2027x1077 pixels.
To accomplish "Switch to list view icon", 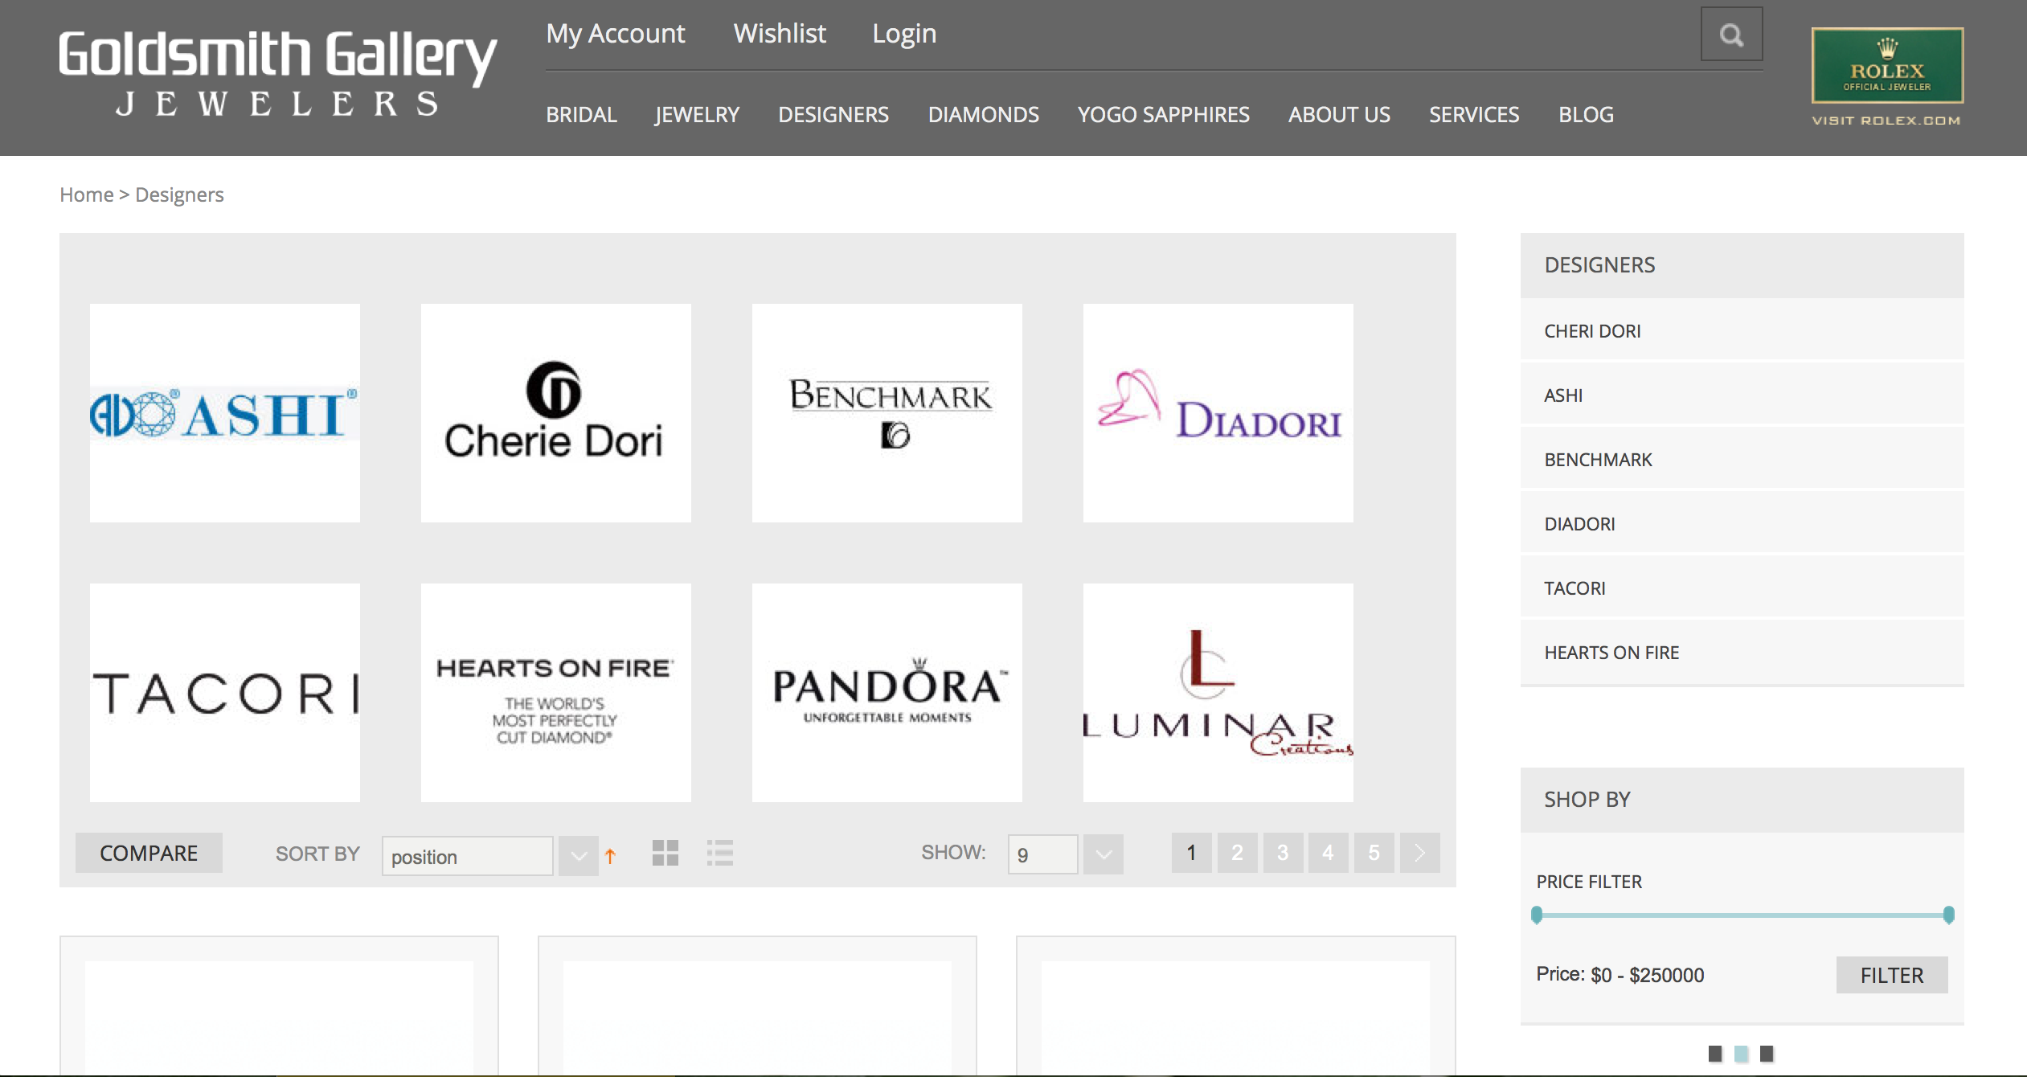I will (719, 853).
